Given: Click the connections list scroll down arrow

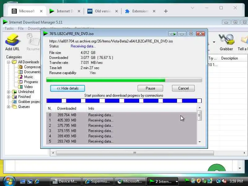Looking at the screenshot, I should click(x=200, y=142).
